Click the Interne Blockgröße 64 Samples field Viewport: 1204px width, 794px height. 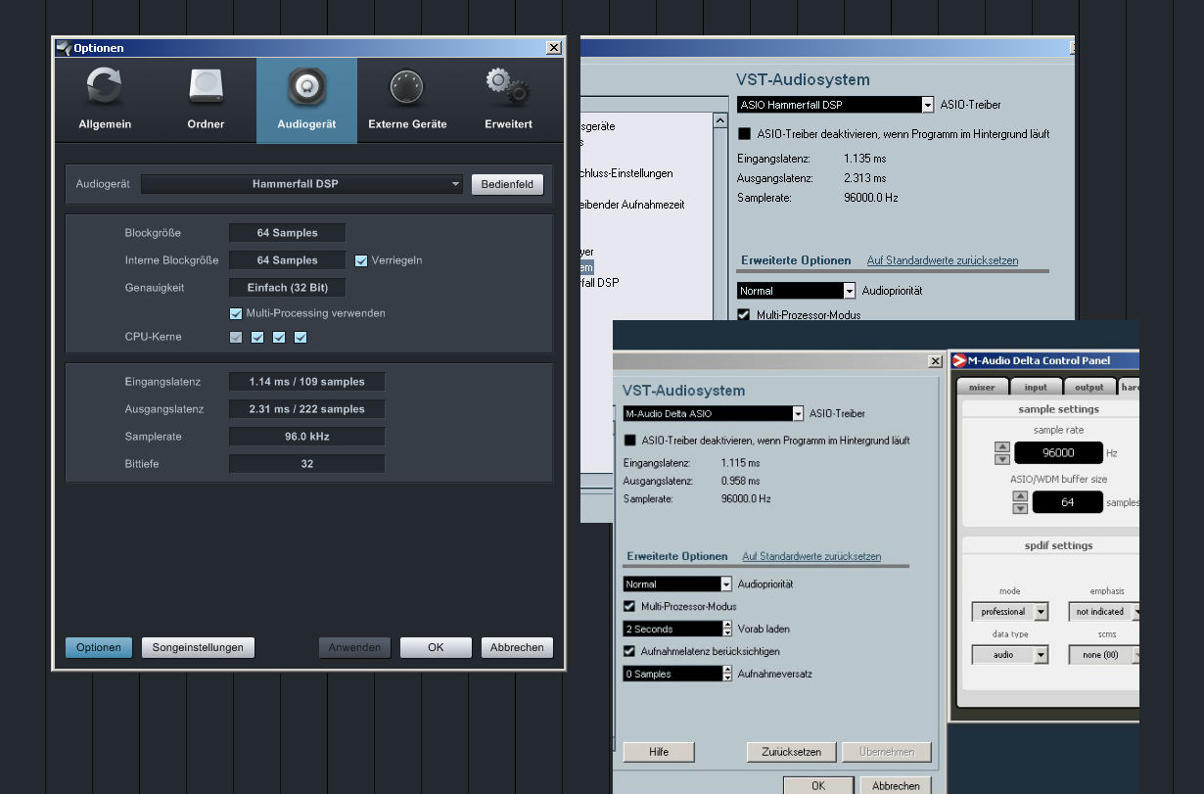[287, 260]
